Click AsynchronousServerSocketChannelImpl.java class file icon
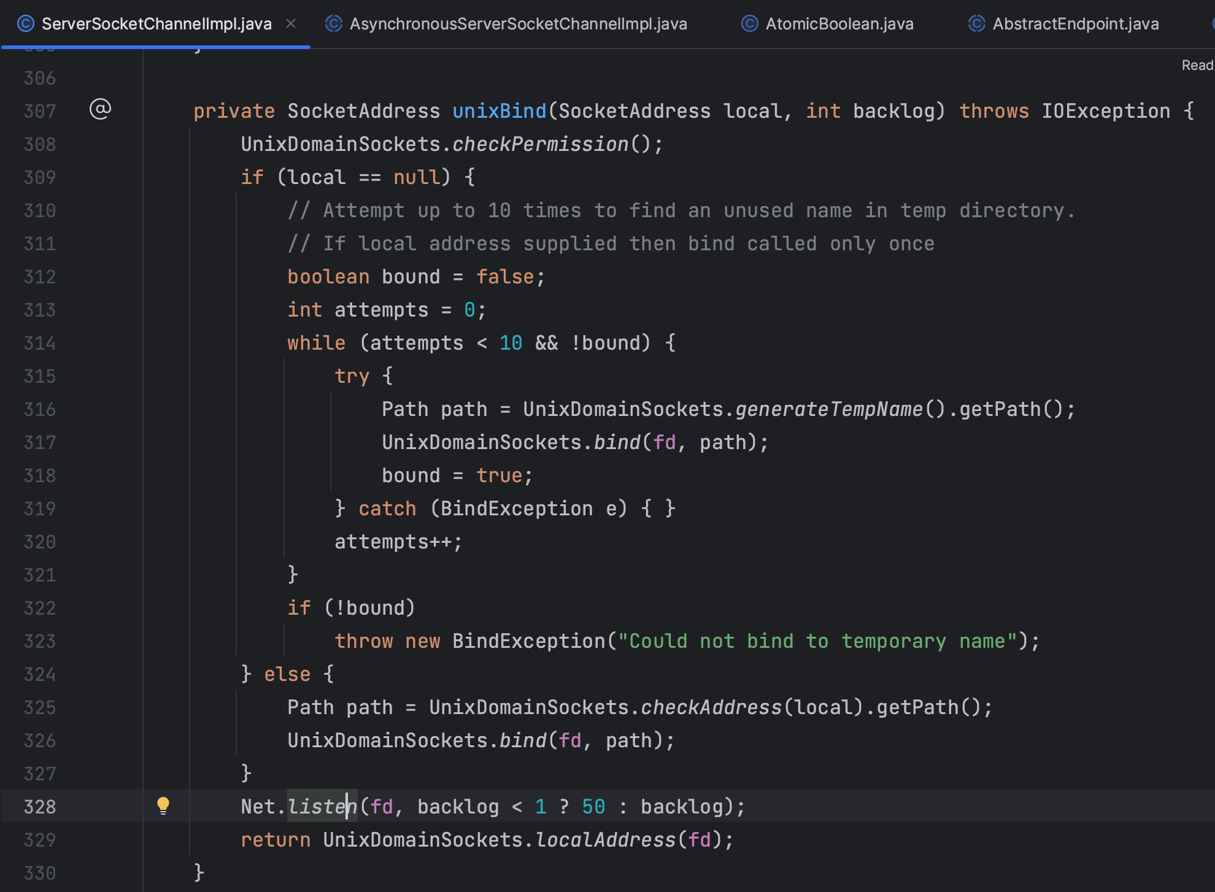 point(333,24)
